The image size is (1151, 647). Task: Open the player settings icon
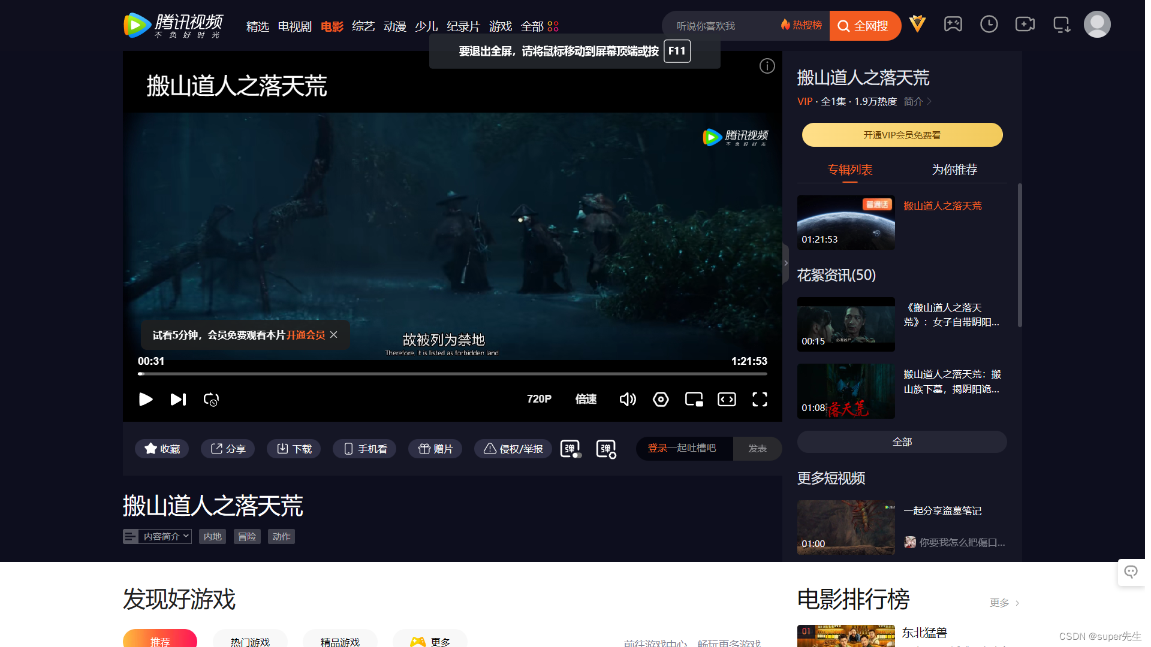pyautogui.click(x=661, y=400)
